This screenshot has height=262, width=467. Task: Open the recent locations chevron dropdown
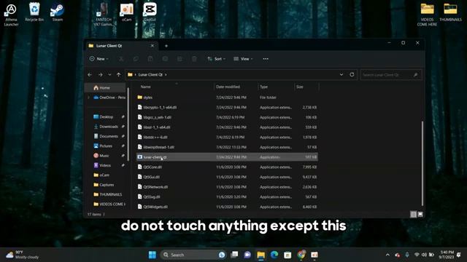[109, 74]
